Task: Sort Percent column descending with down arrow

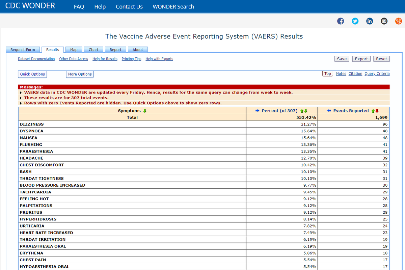Action: tap(305, 111)
